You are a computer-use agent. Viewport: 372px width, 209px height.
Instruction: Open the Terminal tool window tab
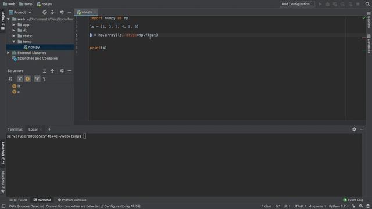(x=42, y=200)
